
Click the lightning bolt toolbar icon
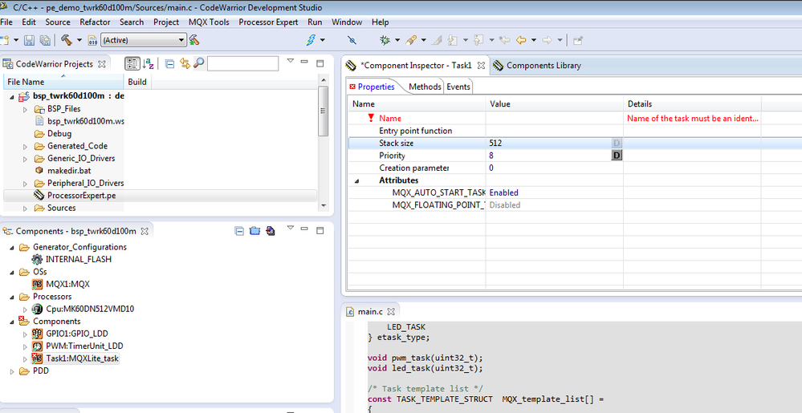pyautogui.click(x=311, y=40)
